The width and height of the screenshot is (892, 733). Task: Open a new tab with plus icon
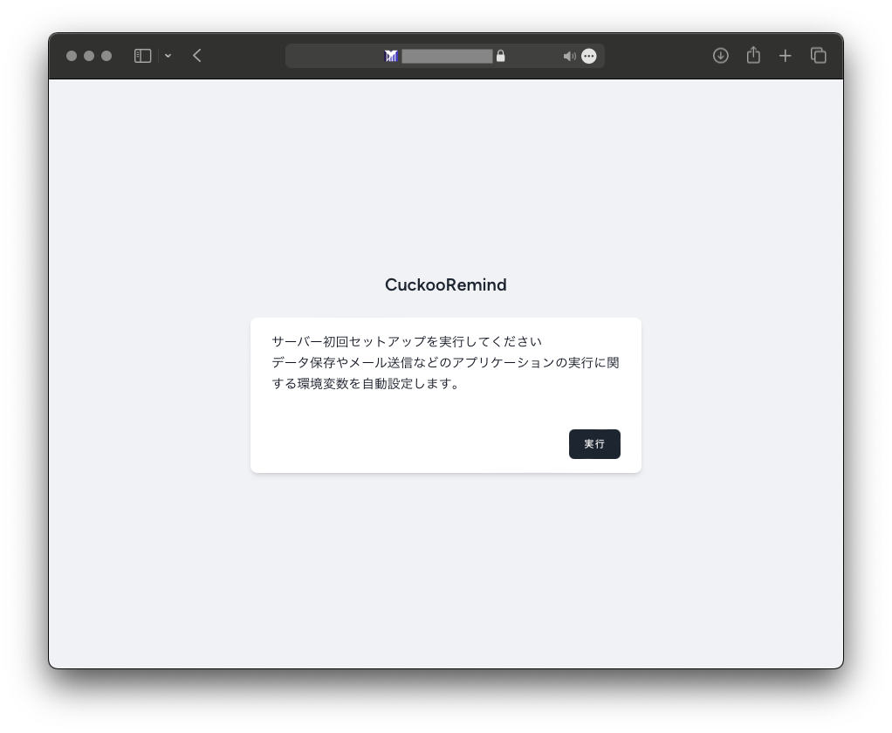point(786,56)
